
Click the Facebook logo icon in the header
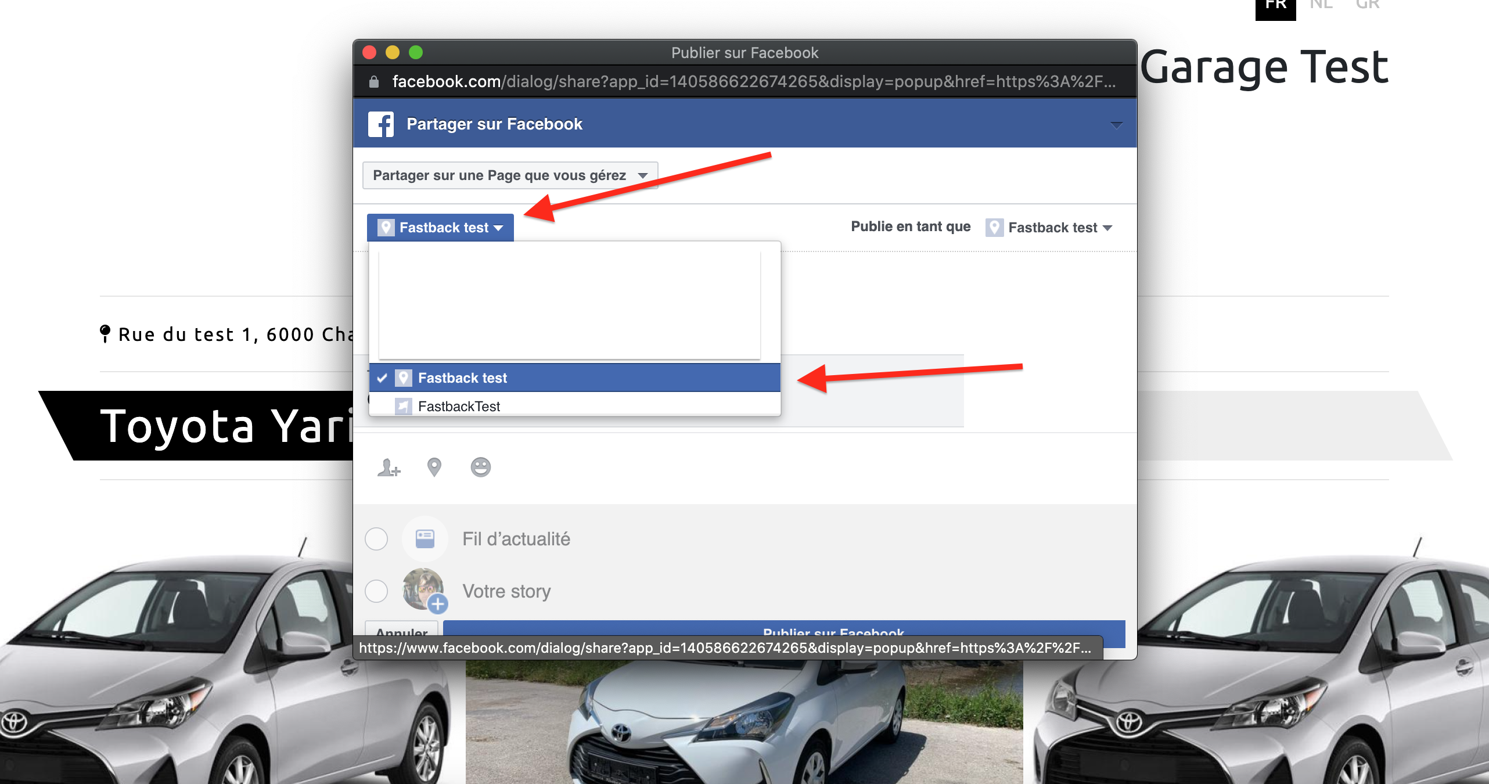pyautogui.click(x=381, y=124)
